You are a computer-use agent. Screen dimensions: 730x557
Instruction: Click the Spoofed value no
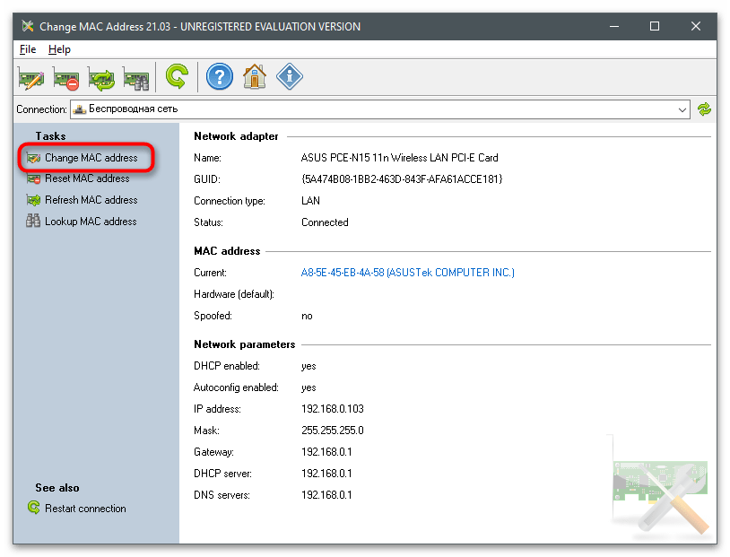pyautogui.click(x=307, y=316)
